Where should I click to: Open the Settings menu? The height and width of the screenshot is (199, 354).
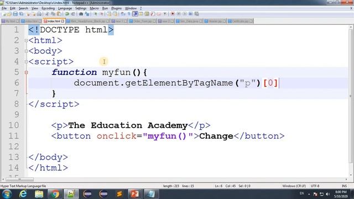click(81, 8)
